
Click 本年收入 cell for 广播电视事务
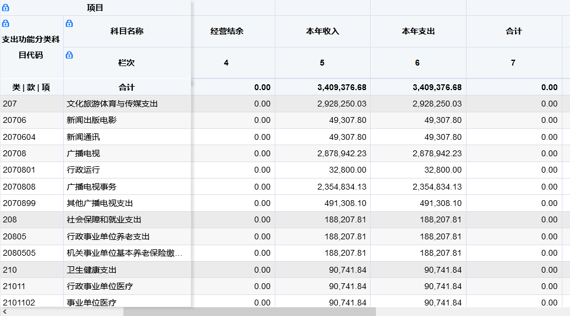[x=323, y=187]
